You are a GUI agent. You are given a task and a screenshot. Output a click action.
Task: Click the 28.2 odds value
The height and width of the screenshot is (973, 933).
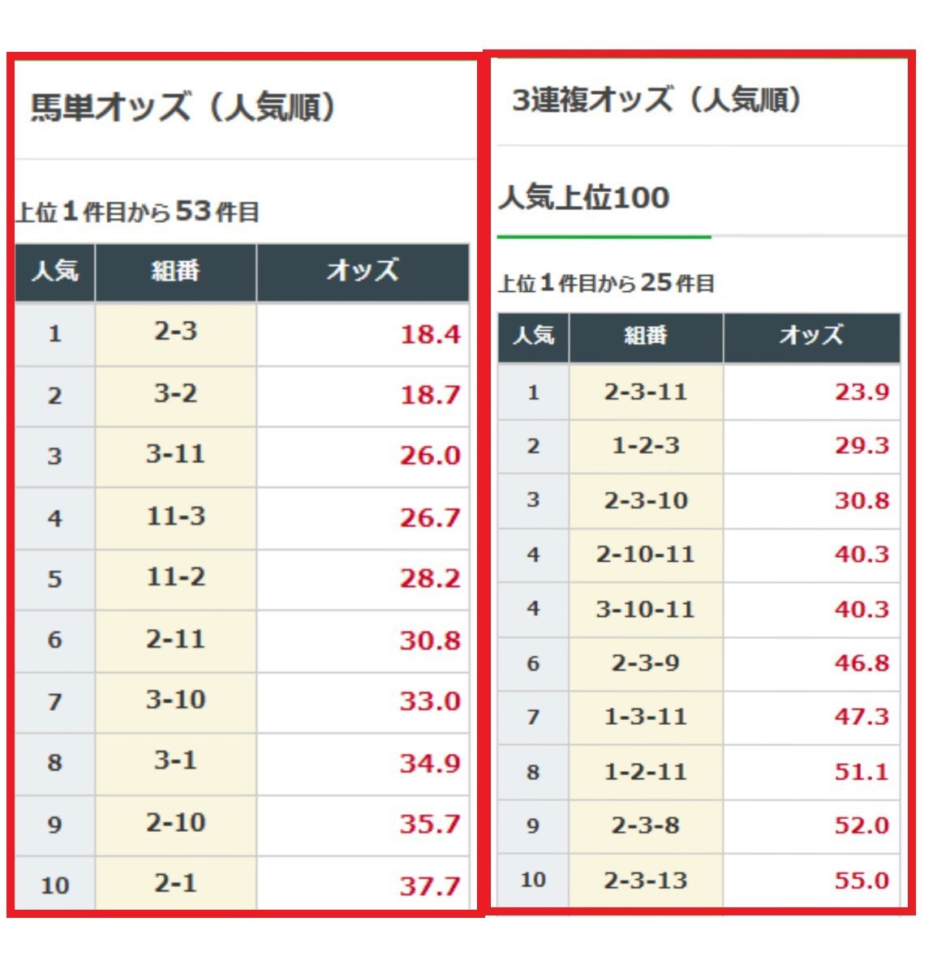pos(430,579)
